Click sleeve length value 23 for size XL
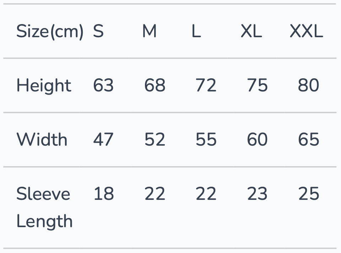 click(257, 194)
